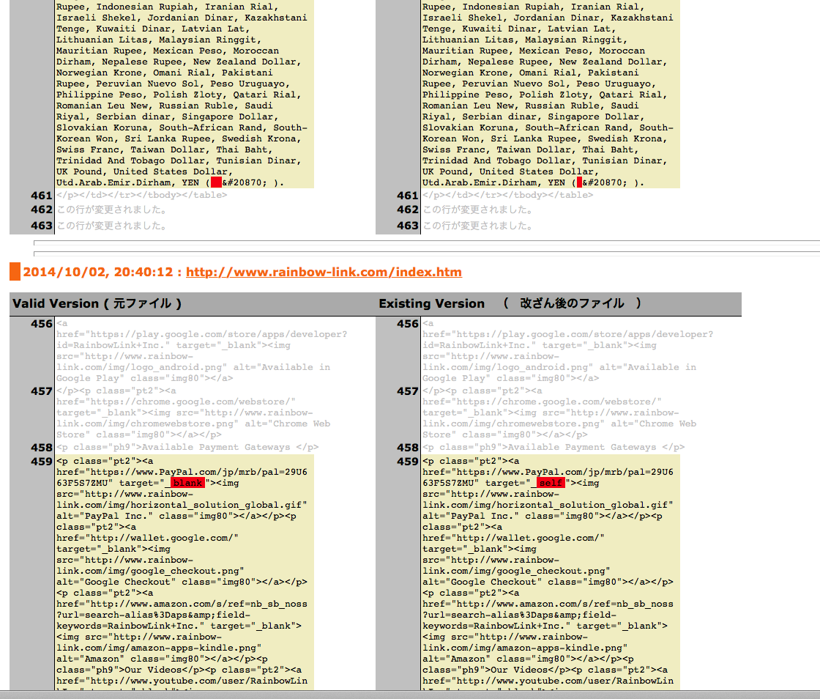820x699 pixels.
Task: Click 'alt="Google Checkout"' text in Valid Version
Action: point(116,582)
